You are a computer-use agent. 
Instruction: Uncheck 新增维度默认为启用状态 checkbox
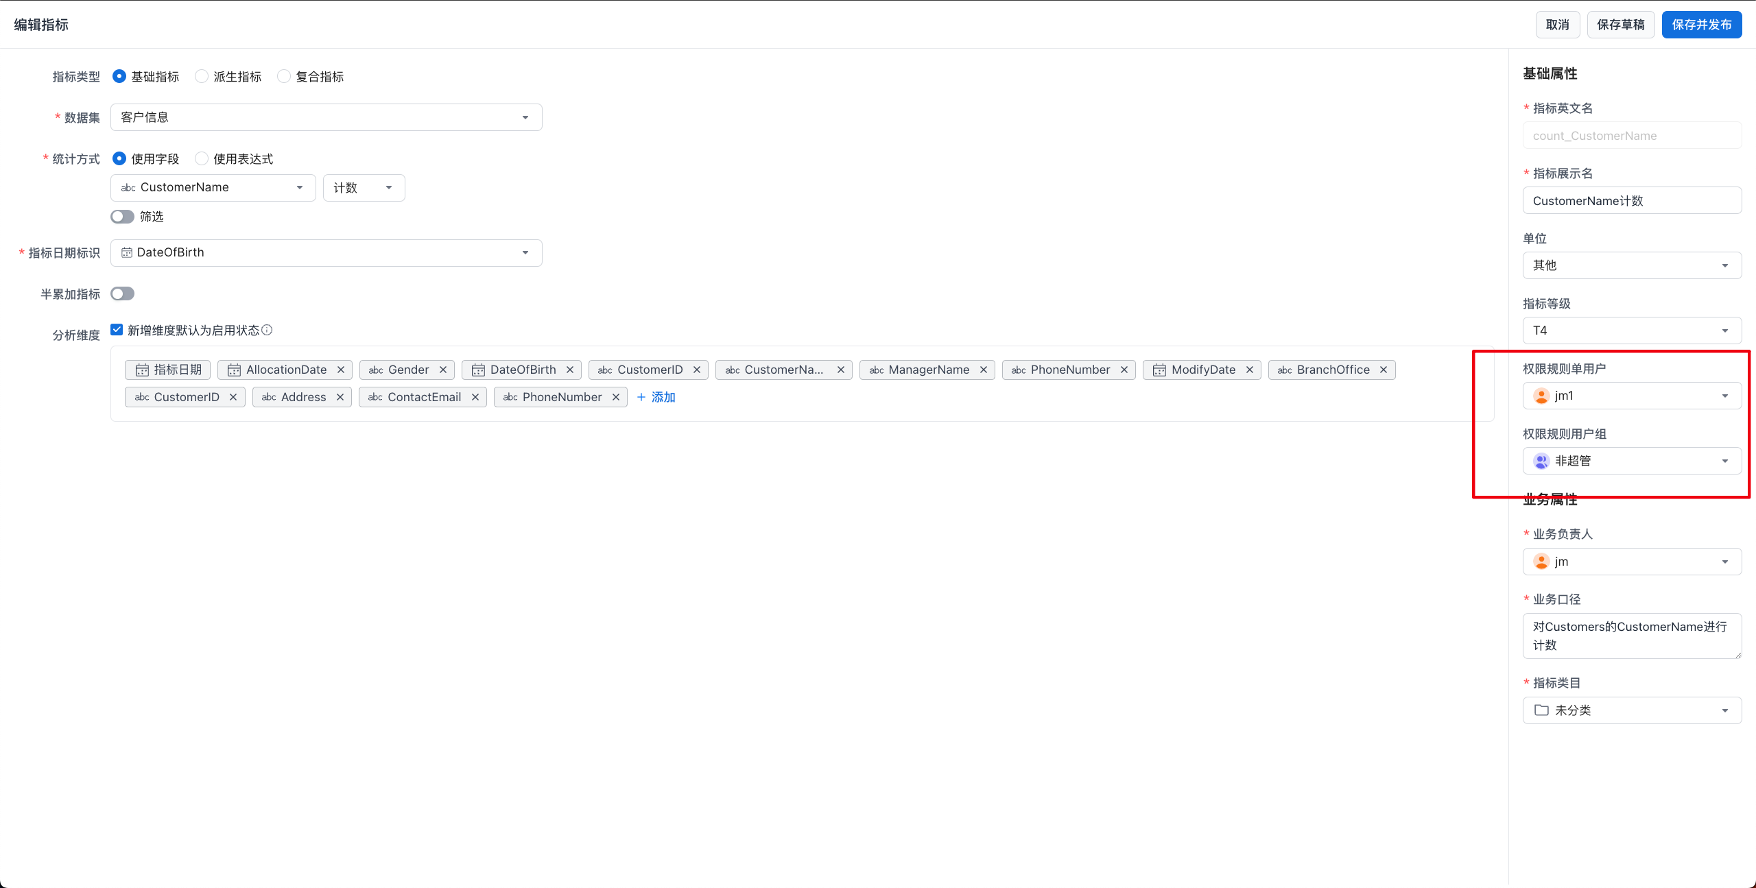coord(117,330)
